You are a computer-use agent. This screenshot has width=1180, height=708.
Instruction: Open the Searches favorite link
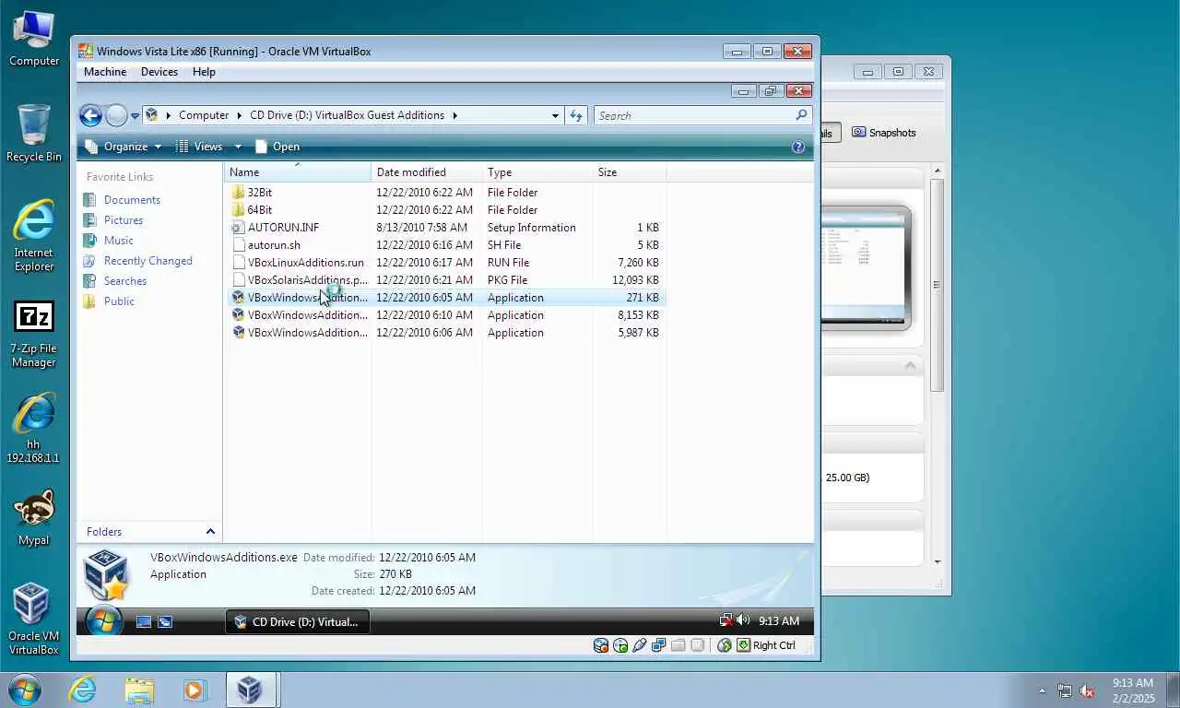click(x=124, y=281)
